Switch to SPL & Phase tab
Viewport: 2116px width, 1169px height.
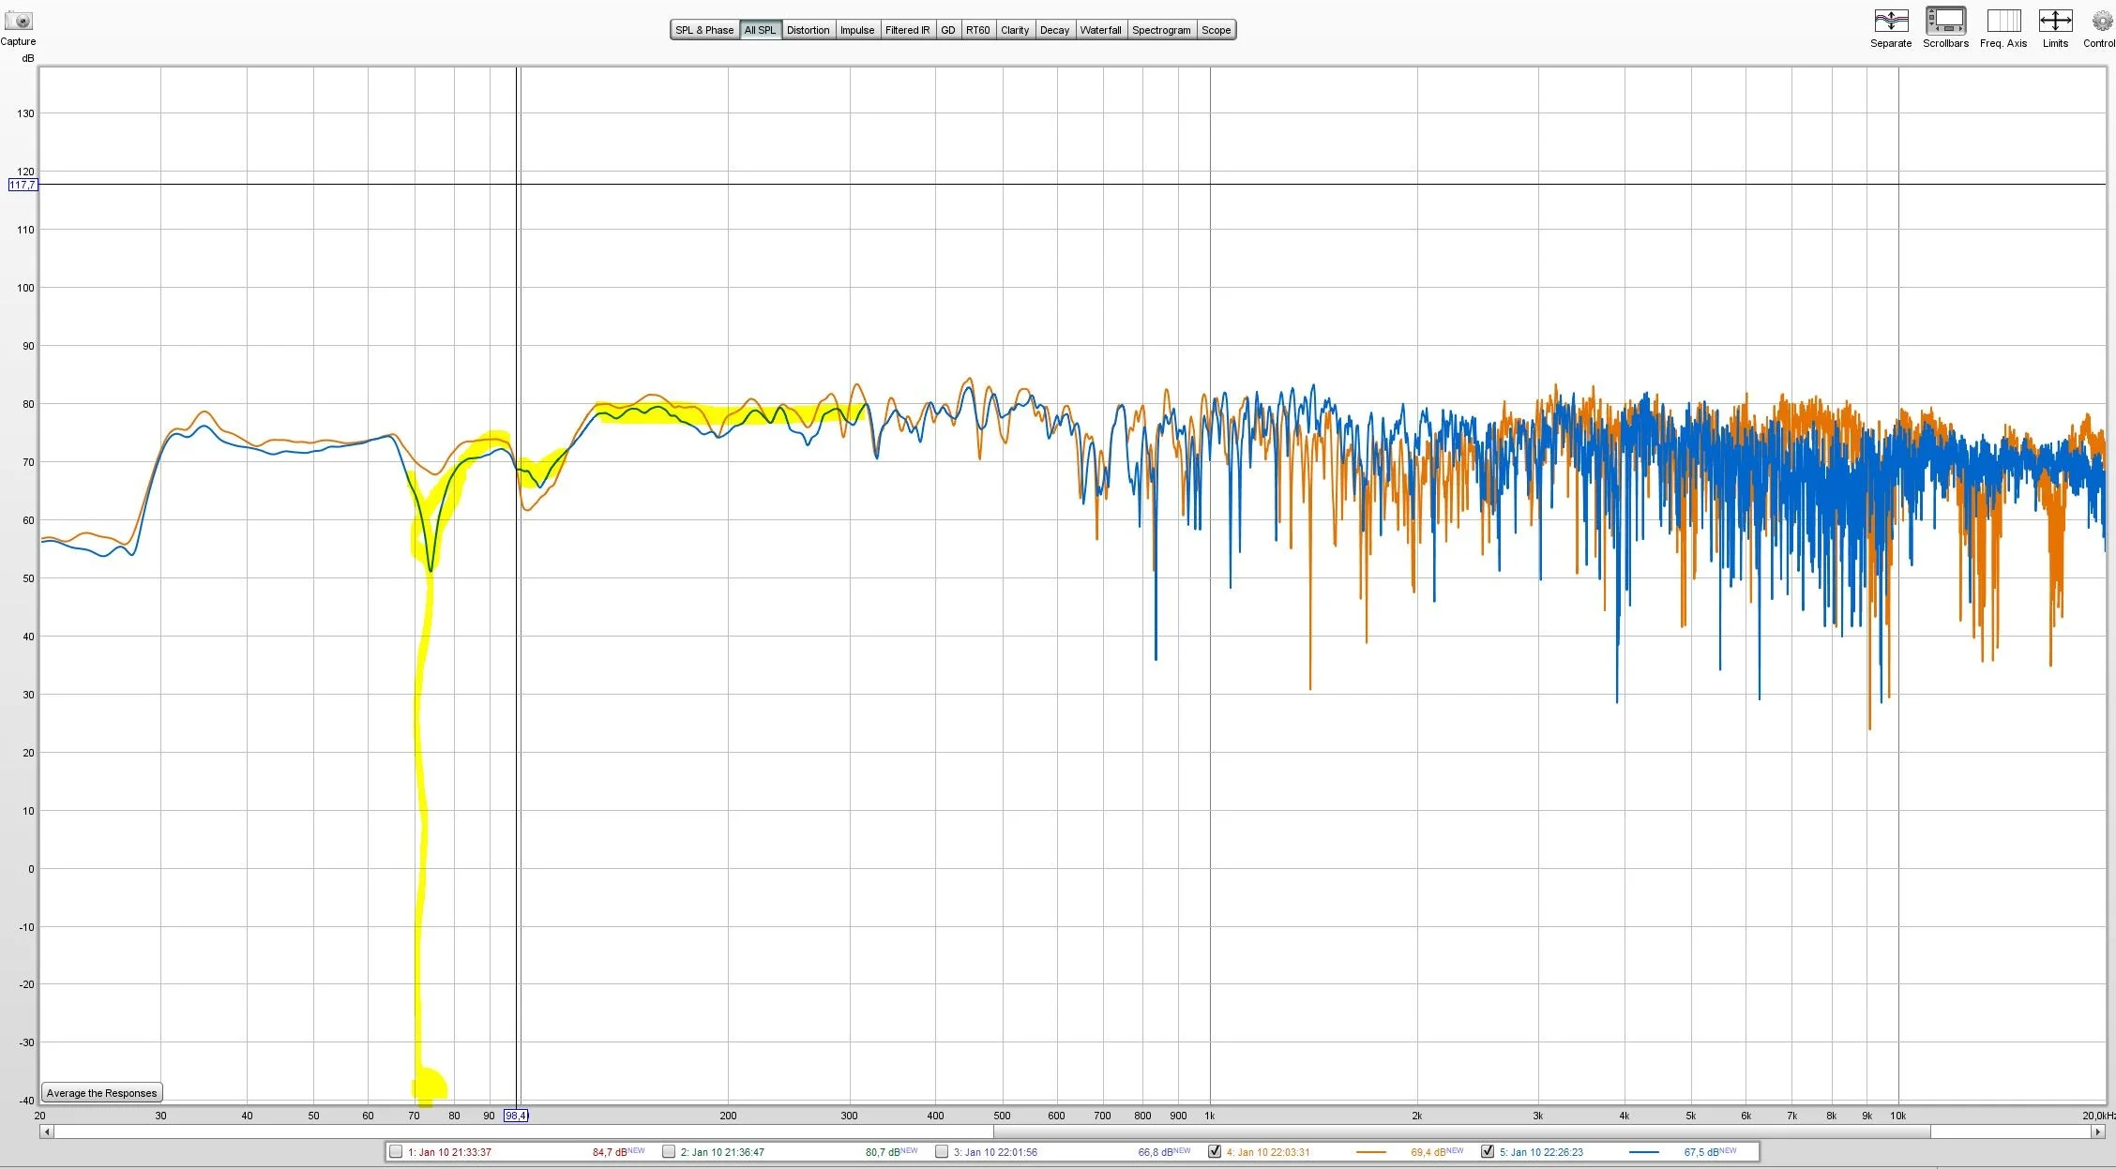coord(704,30)
